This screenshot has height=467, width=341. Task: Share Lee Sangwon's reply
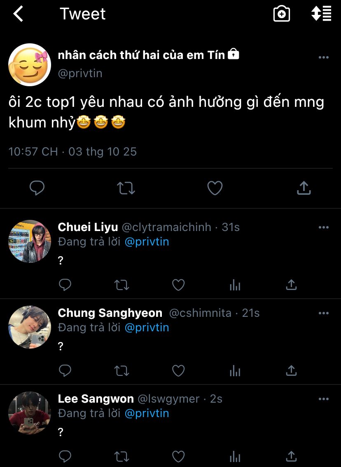pyautogui.click(x=291, y=456)
